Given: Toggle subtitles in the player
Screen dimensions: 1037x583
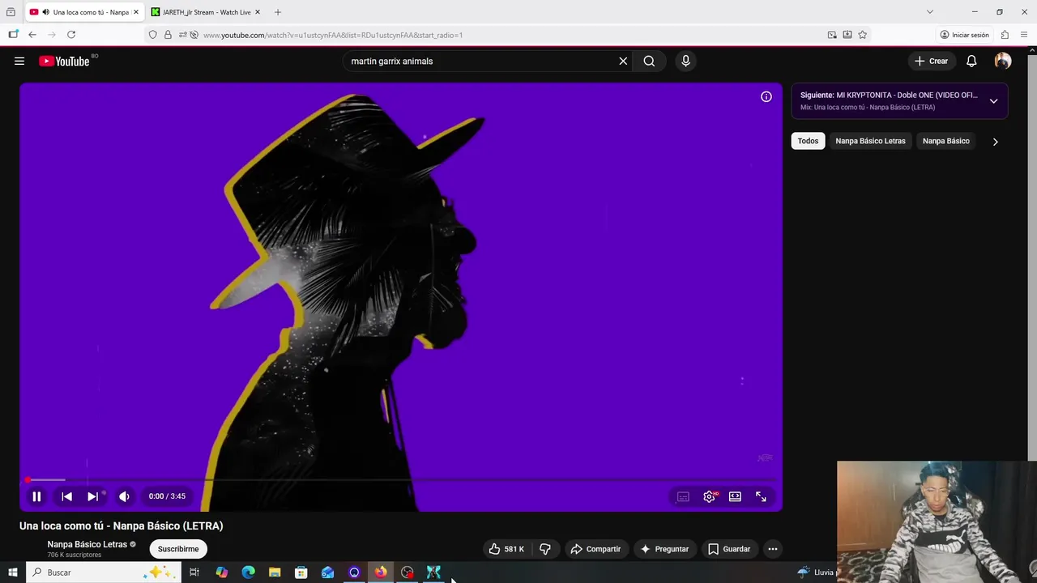Looking at the screenshot, I should [x=683, y=496].
